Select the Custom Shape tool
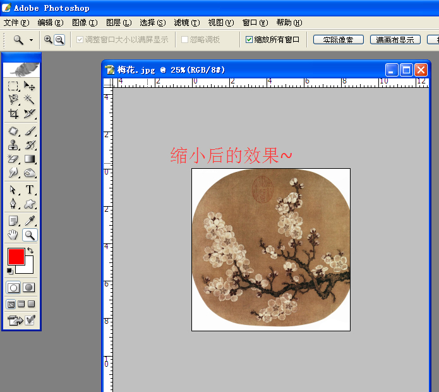Viewport: 439px width, 392px height. pyautogui.click(x=30, y=204)
